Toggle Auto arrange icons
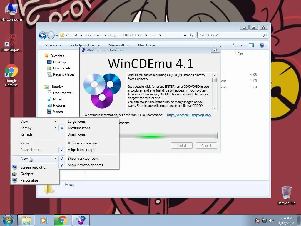 pos(83,143)
